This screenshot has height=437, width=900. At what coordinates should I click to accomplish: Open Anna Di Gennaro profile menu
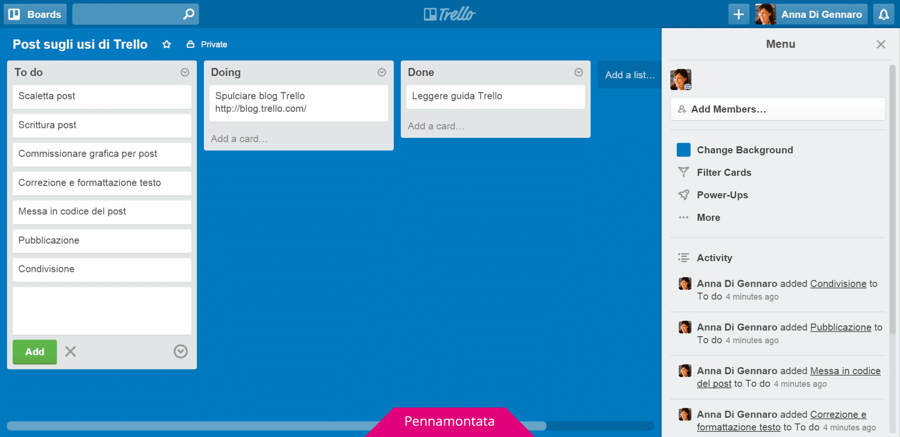click(x=811, y=14)
